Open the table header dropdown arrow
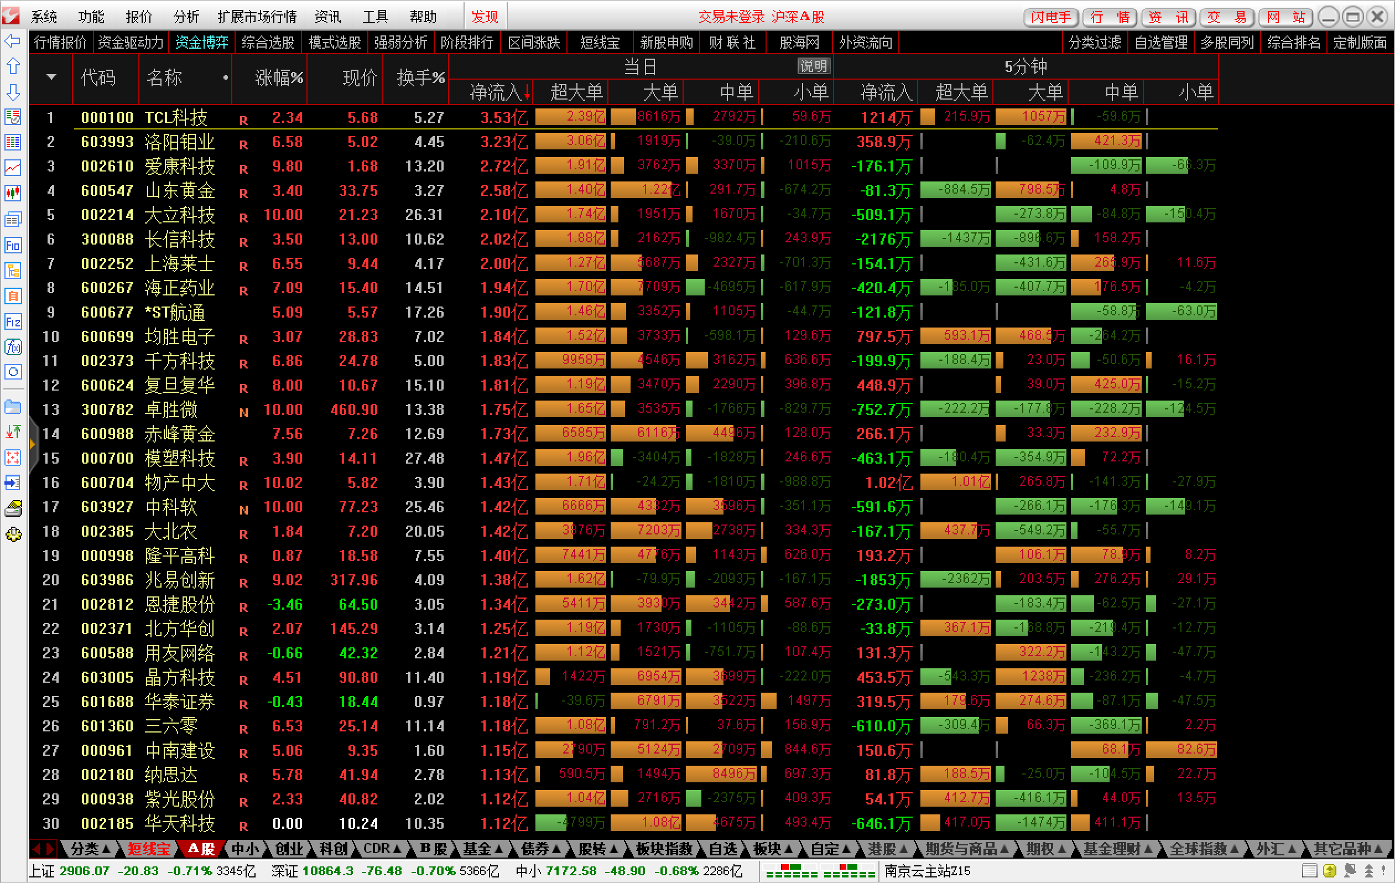Image resolution: width=1395 pixels, height=883 pixels. [51, 77]
